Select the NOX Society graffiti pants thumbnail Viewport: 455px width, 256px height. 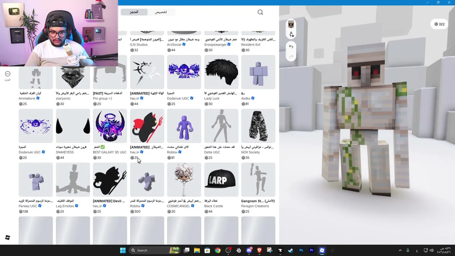pyautogui.click(x=258, y=126)
